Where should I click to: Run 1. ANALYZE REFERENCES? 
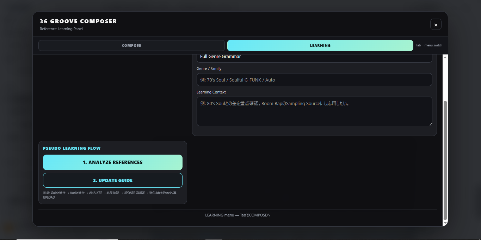[113, 162]
